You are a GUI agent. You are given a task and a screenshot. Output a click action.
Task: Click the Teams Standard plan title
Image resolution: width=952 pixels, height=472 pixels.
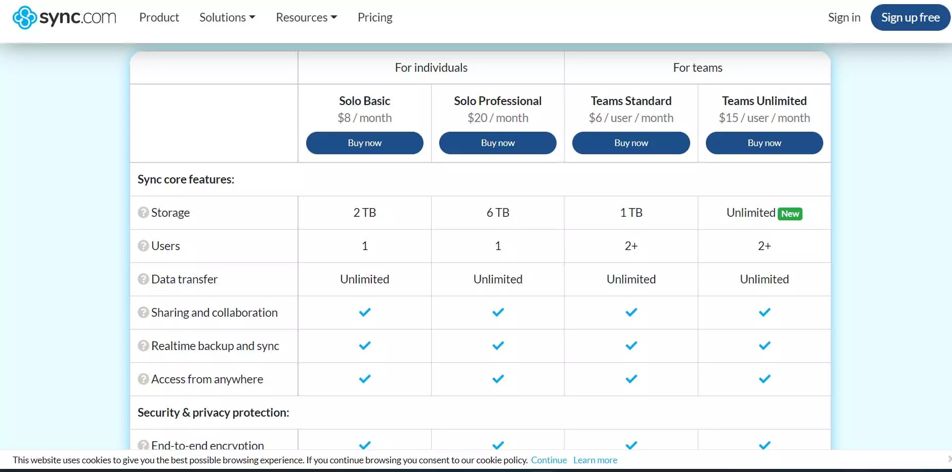point(631,101)
